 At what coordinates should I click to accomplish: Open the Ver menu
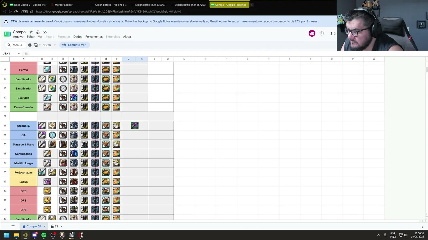(40, 37)
